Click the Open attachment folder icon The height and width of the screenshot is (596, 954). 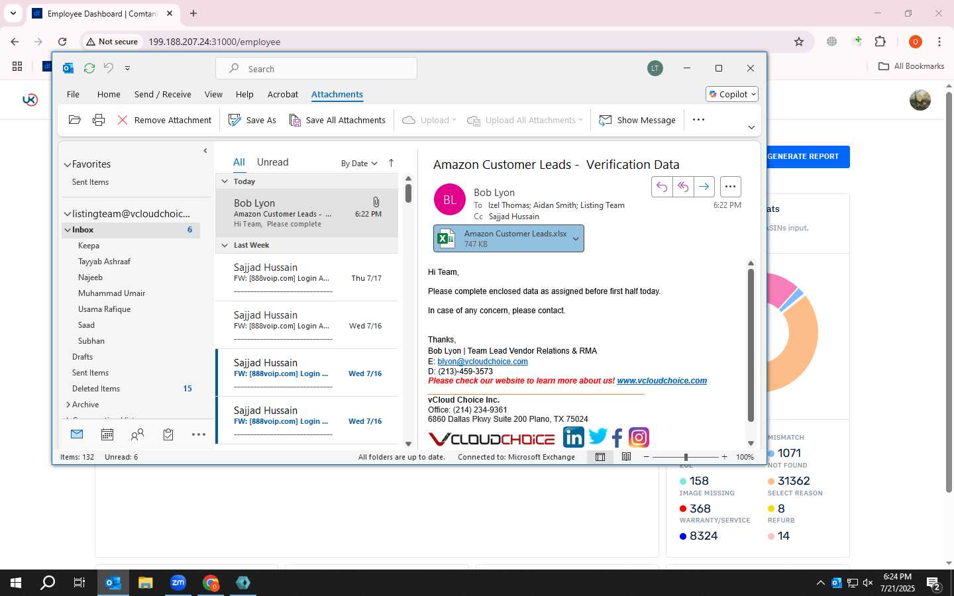[75, 120]
